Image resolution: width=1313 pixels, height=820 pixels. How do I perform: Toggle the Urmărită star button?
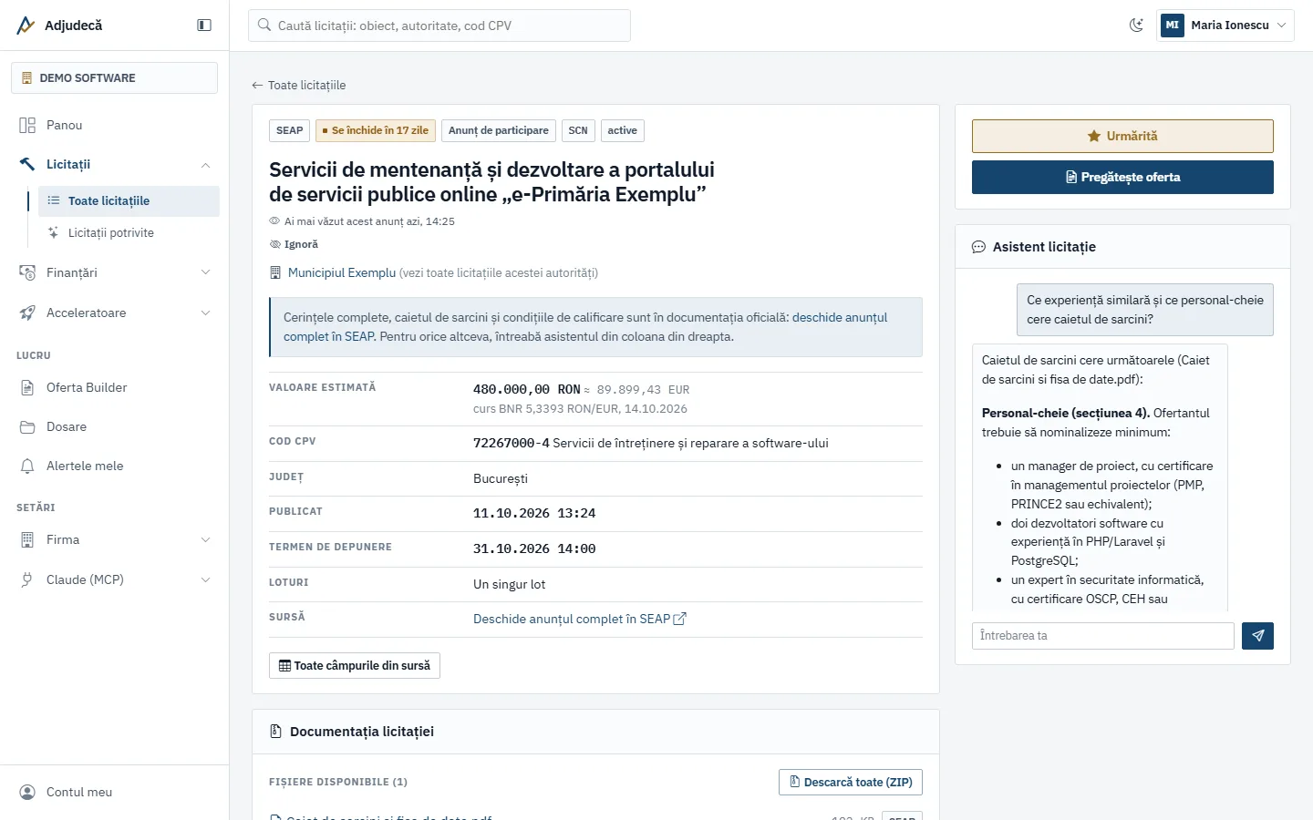[x=1122, y=136]
